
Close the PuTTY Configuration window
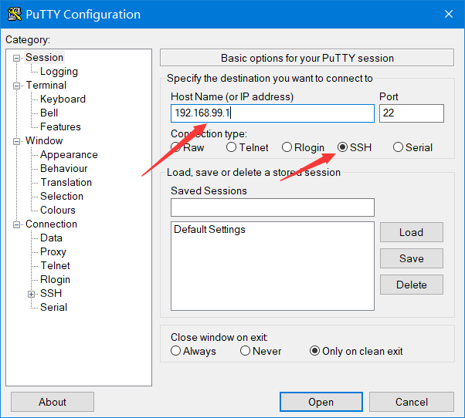coord(448,14)
